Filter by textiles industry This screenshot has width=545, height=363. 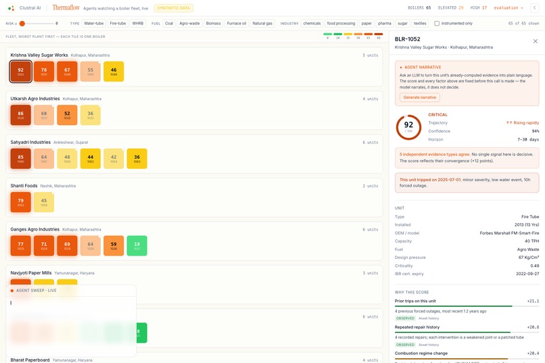pyautogui.click(x=420, y=24)
